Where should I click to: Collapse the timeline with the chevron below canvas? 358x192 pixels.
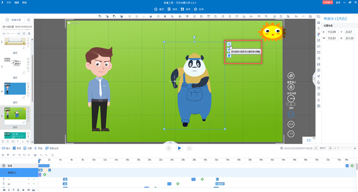(170, 142)
